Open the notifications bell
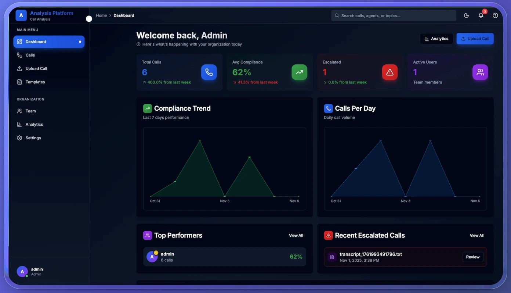This screenshot has width=511, height=293. click(x=481, y=15)
